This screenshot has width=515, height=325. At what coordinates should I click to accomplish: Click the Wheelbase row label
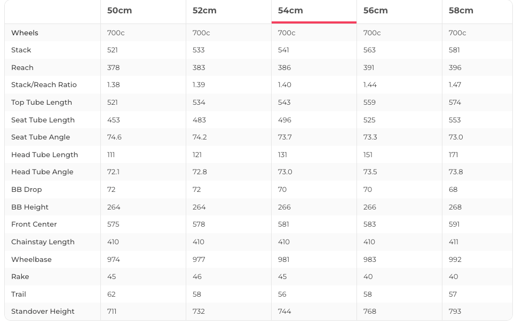(31, 259)
